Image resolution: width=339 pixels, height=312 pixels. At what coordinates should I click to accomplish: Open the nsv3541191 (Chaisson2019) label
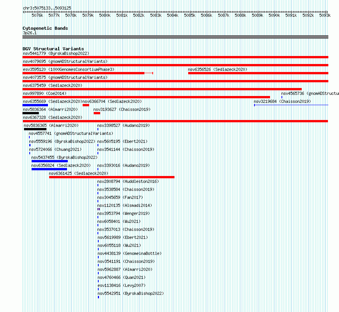coord(126,261)
